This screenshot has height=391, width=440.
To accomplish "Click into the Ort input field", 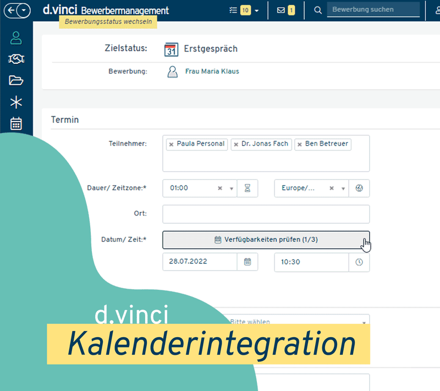I will coord(266,214).
